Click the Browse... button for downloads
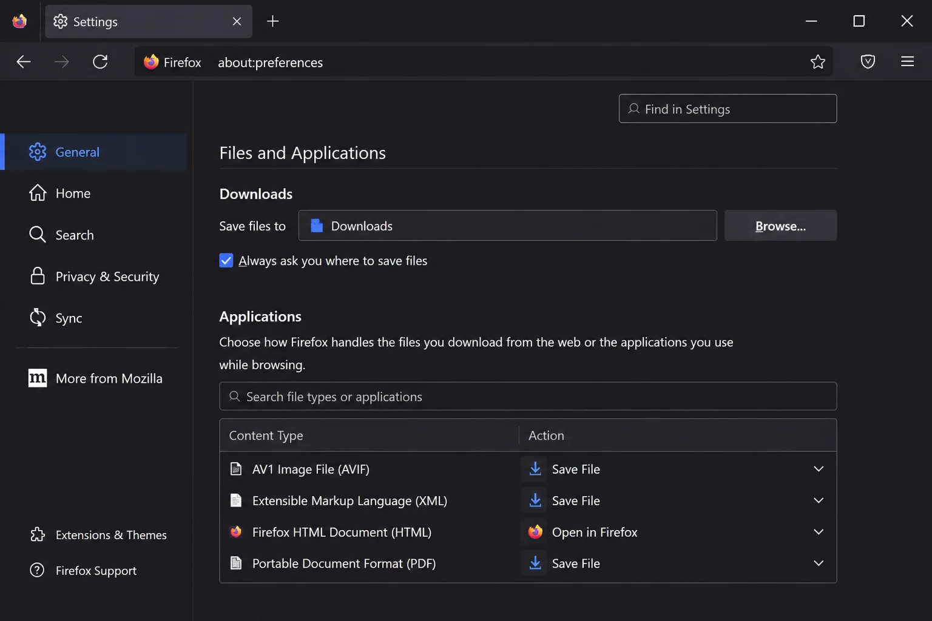This screenshot has width=932, height=621. [780, 226]
